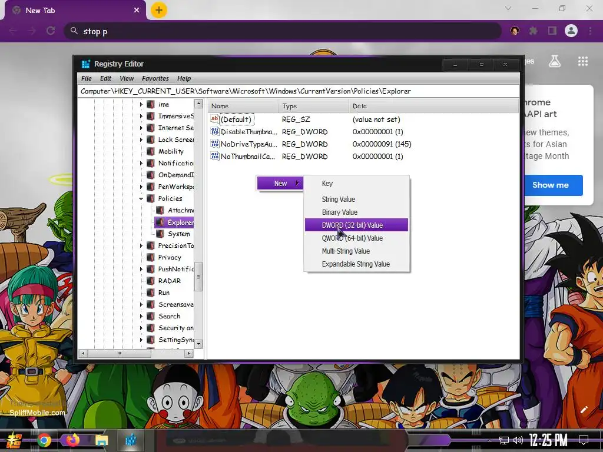Viewport: 603px width, 452px height.
Task: Open Chrome profile avatar
Action: click(571, 31)
